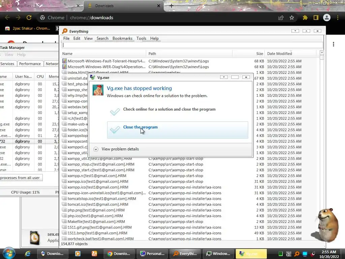The width and height of the screenshot is (345, 259).
Task: Switch to Everythi... taskbar button
Action: pos(185,254)
